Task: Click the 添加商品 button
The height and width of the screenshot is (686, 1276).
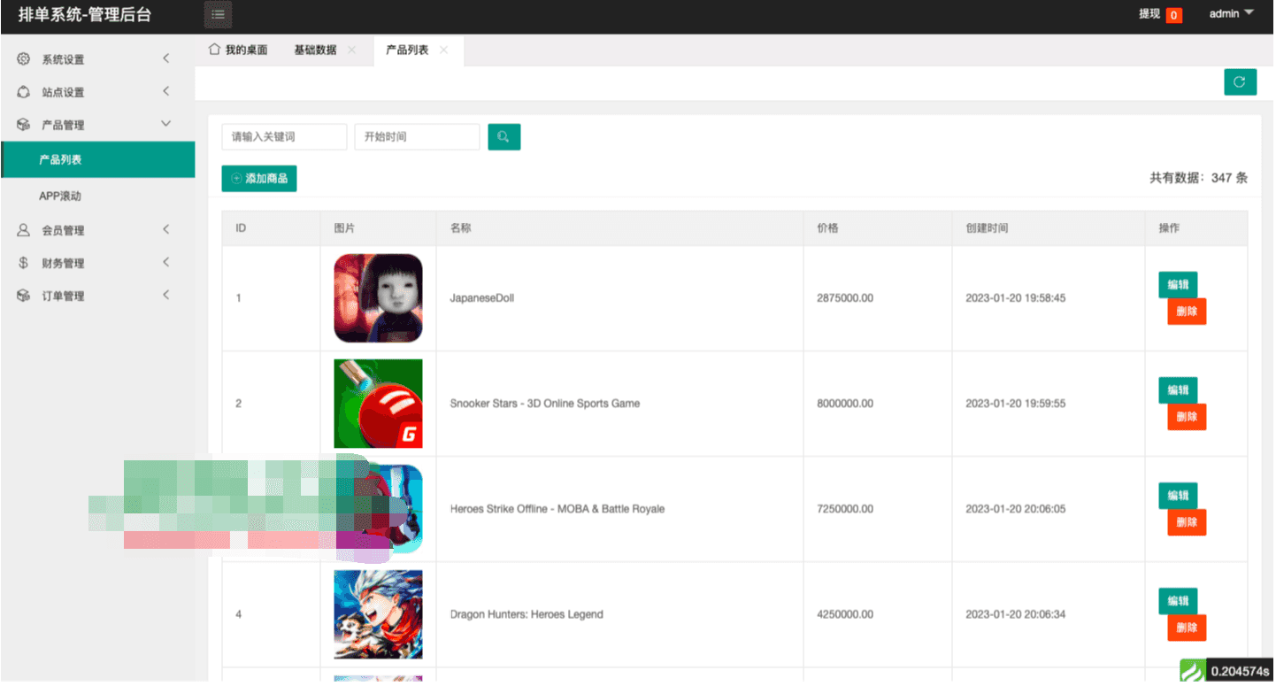Action: [x=259, y=178]
